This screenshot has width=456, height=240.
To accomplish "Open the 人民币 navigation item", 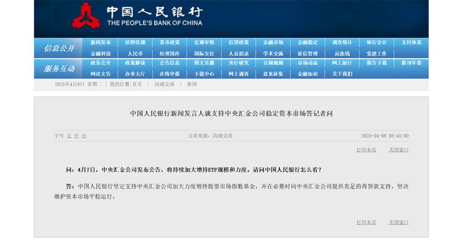I will click(x=135, y=54).
